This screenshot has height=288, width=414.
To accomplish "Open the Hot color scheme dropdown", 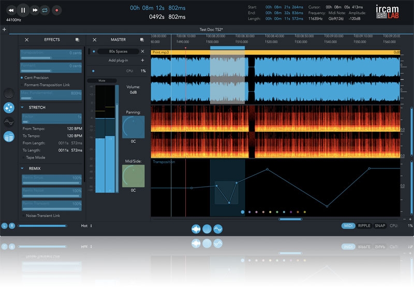I will [x=86, y=226].
